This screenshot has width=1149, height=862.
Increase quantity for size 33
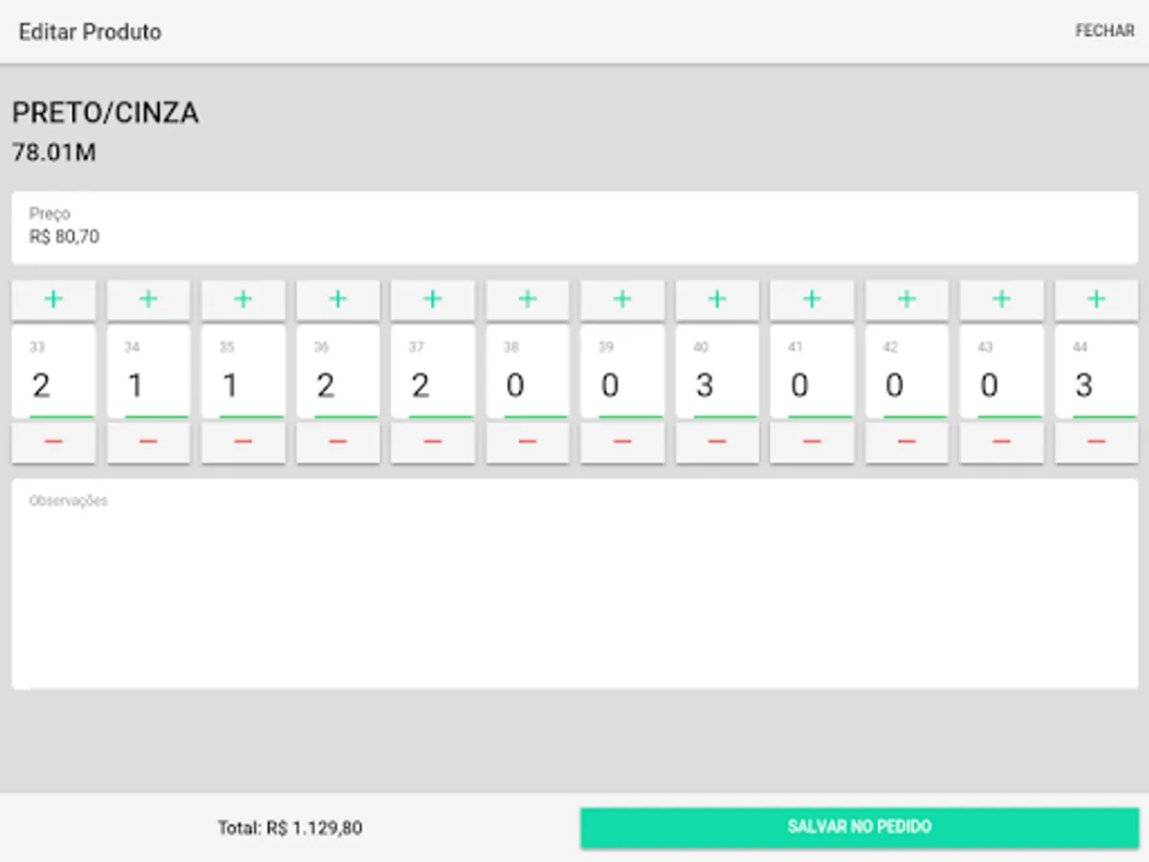pos(54,300)
